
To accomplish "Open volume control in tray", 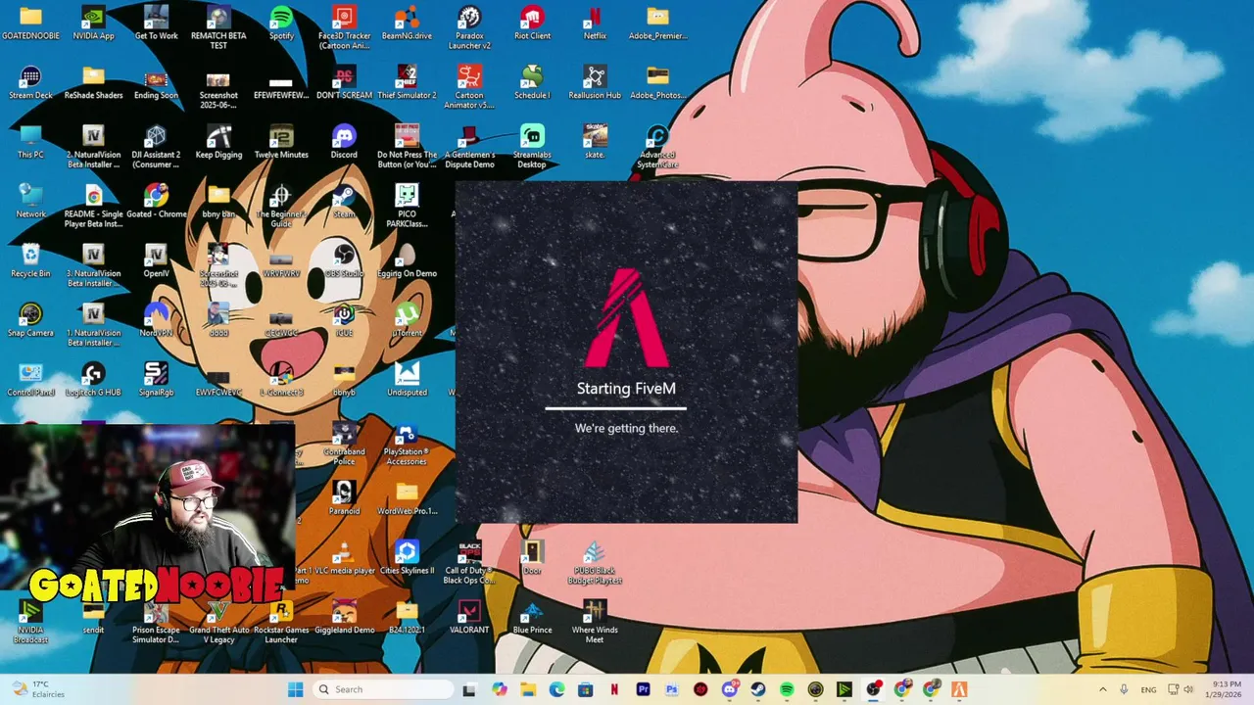I will [1189, 689].
